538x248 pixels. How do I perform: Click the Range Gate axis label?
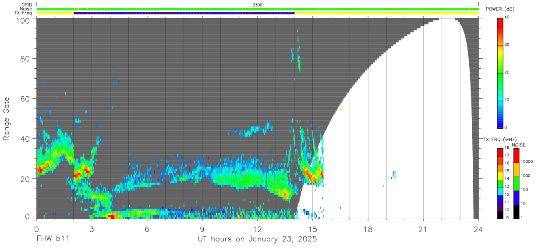coord(7,118)
